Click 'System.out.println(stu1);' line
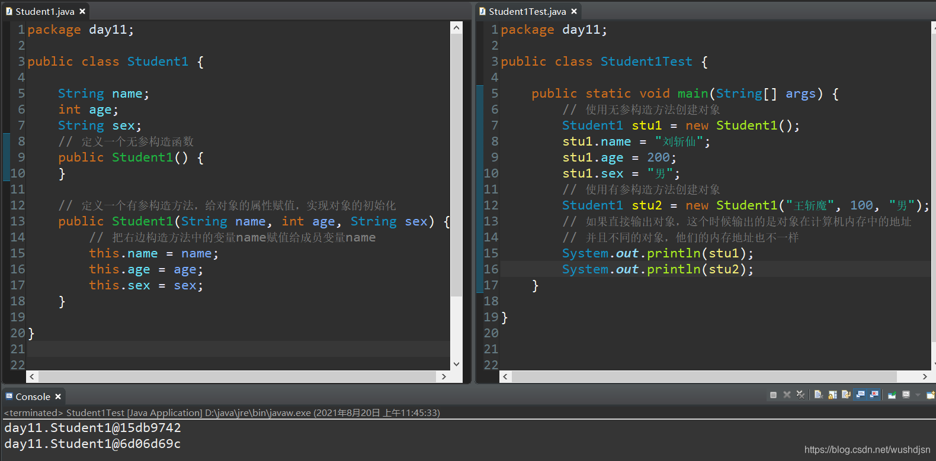Viewport: 936px width, 461px height. pyautogui.click(x=658, y=253)
